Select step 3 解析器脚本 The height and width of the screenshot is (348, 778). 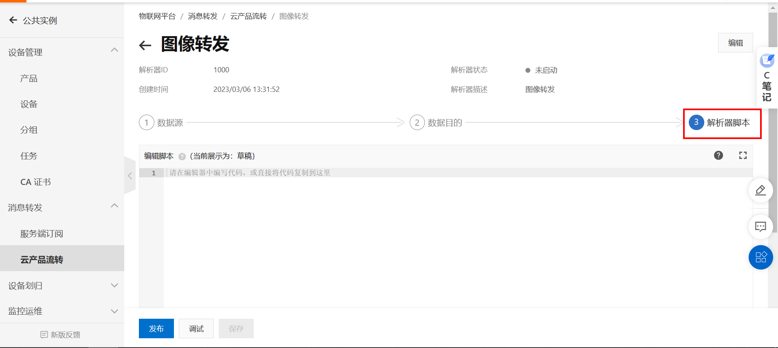click(719, 122)
